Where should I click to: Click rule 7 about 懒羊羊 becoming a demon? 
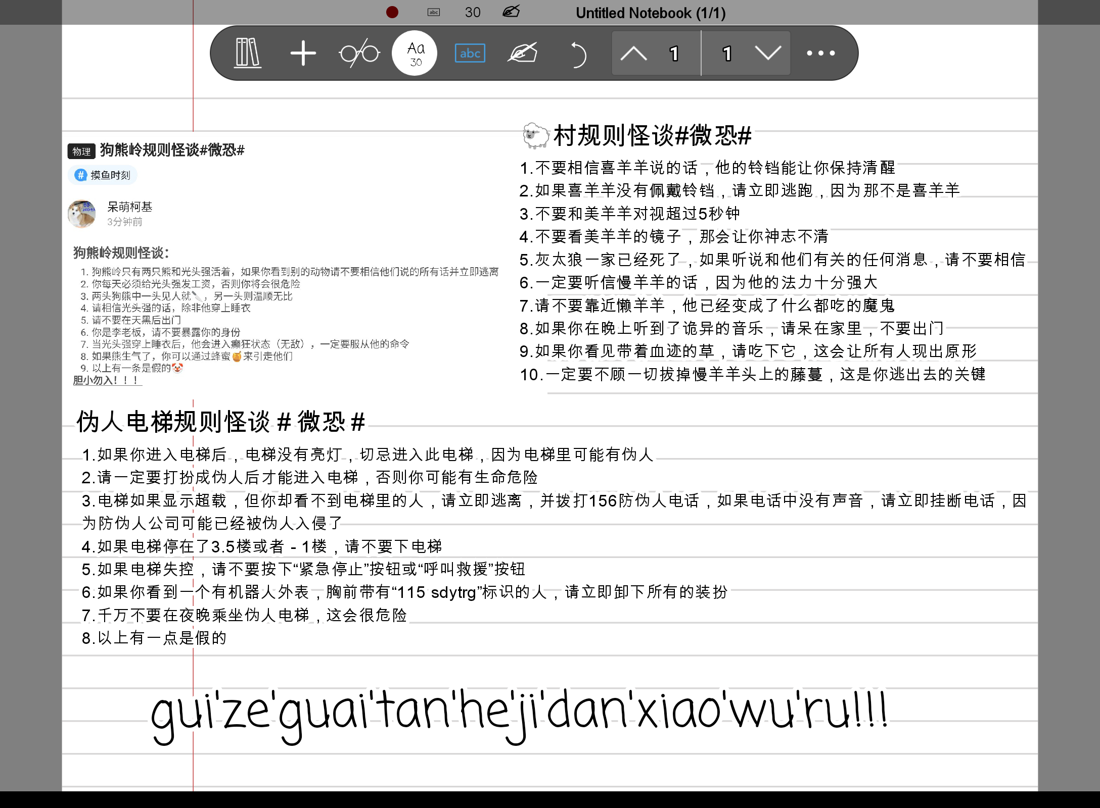tap(707, 306)
